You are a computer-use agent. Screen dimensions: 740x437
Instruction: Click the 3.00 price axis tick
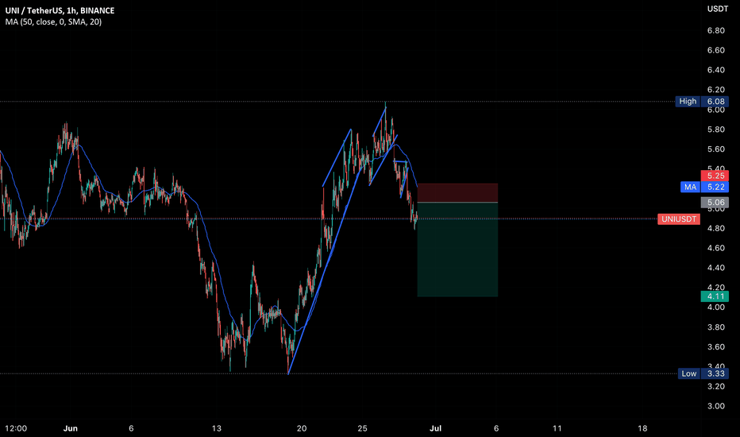(x=716, y=406)
